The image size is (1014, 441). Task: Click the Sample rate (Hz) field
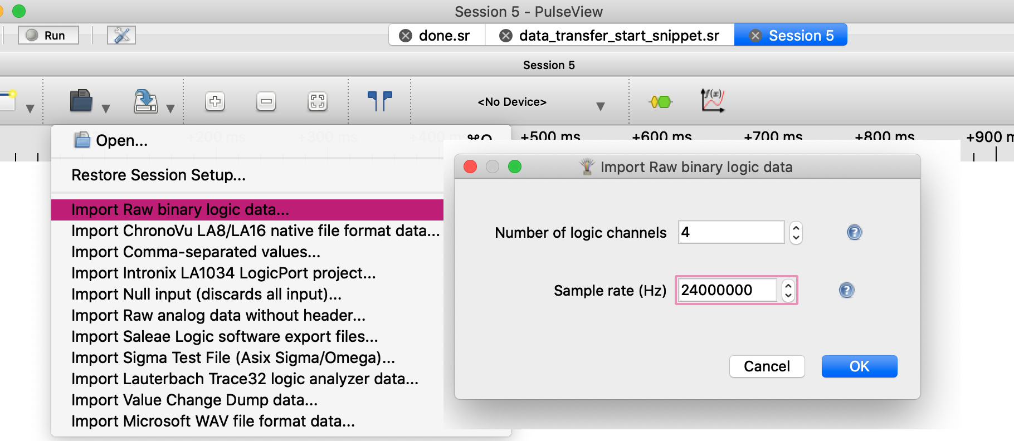coord(727,290)
